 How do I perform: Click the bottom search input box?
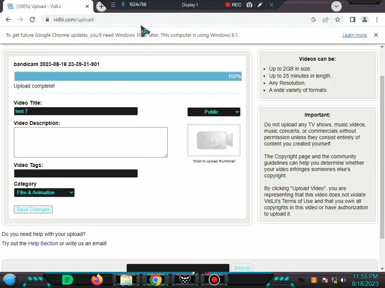(178, 268)
